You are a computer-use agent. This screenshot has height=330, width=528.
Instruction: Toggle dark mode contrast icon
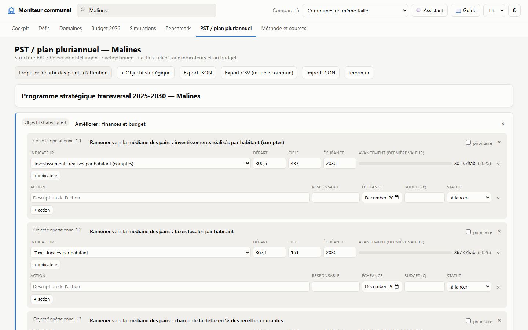(x=514, y=10)
